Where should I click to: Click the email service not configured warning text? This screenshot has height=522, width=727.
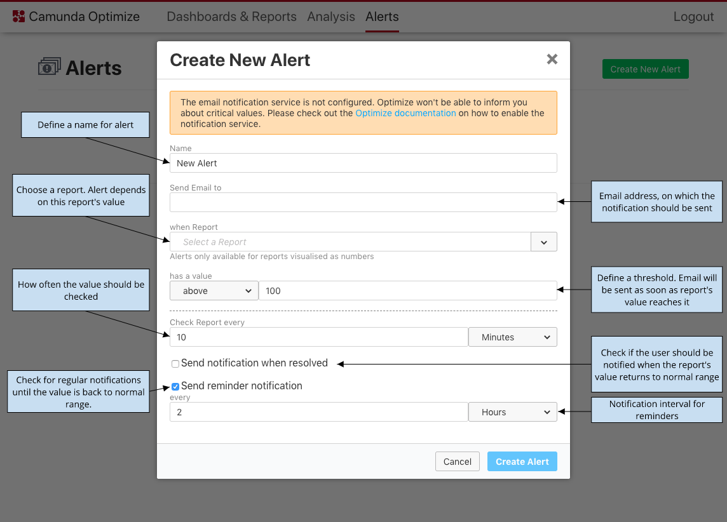[x=363, y=113]
